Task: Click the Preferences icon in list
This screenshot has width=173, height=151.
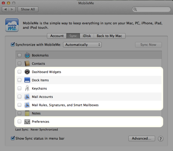Action: pos(27,122)
